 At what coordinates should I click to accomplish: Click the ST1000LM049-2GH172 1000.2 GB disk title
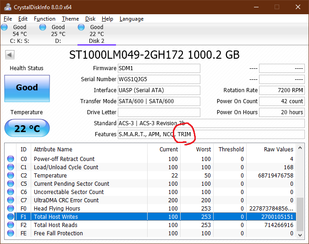pos(154,55)
